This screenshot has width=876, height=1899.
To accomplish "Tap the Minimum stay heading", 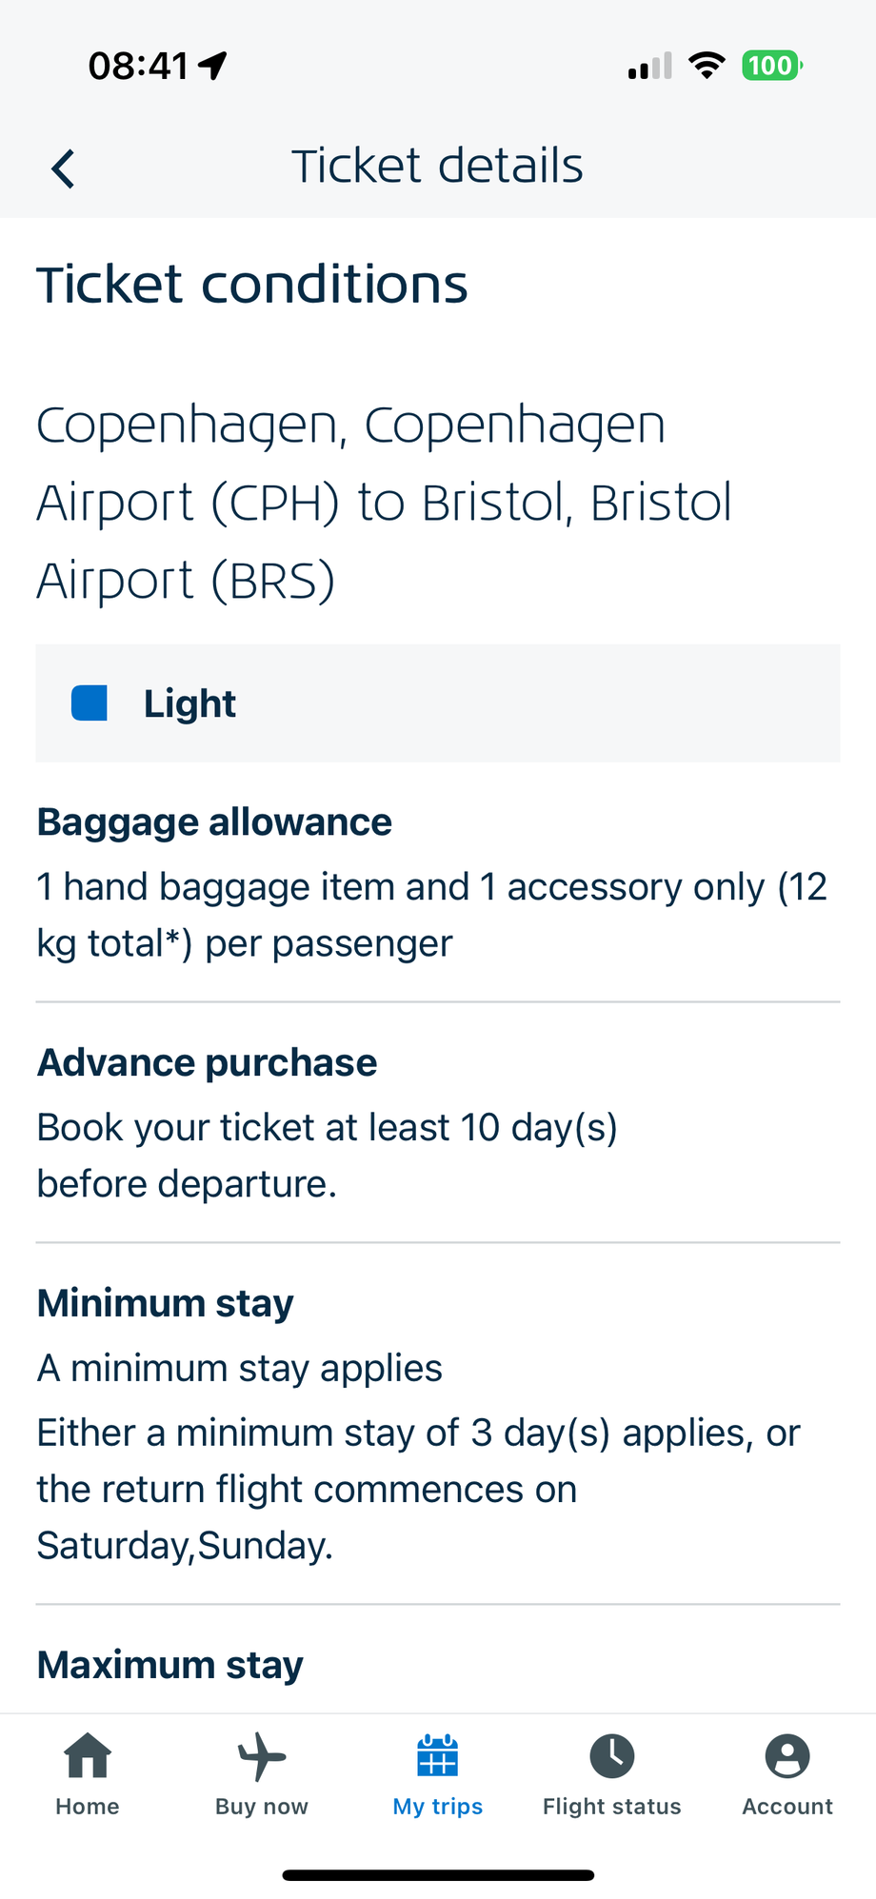I will pyautogui.click(x=165, y=1303).
